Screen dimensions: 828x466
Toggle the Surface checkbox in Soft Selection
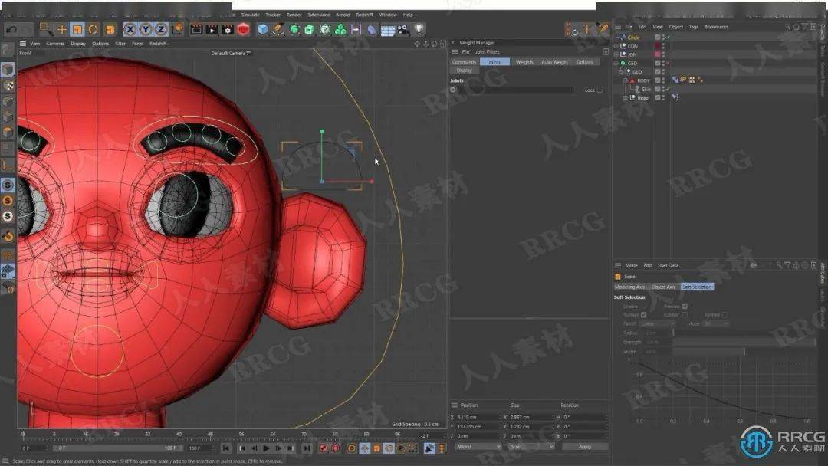[x=643, y=314]
